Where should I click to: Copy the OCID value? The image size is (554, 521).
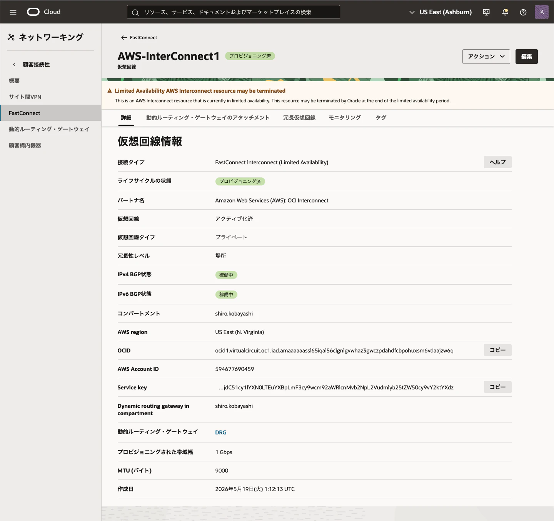pyautogui.click(x=498, y=350)
